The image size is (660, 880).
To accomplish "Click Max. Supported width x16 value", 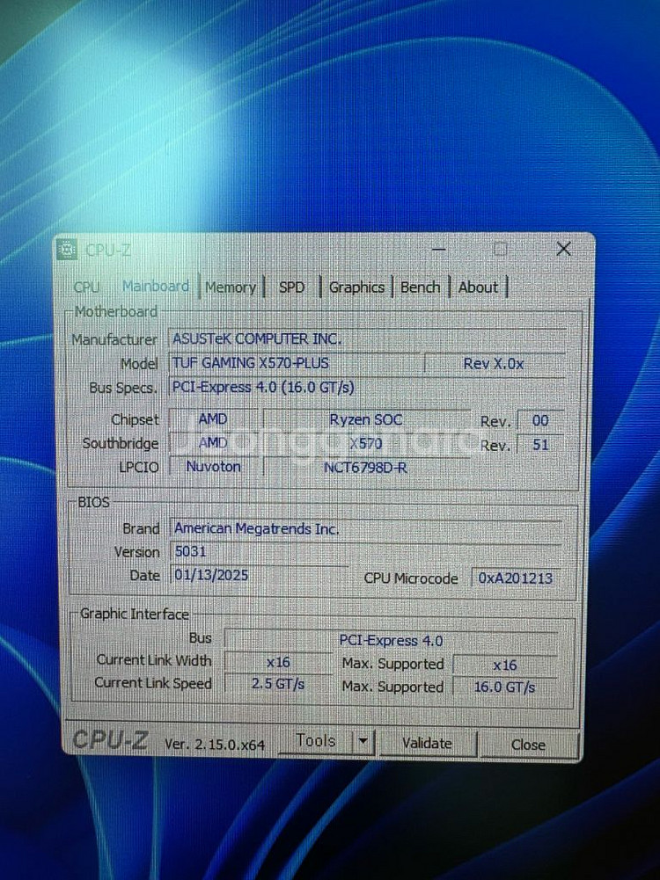I will click(x=504, y=665).
